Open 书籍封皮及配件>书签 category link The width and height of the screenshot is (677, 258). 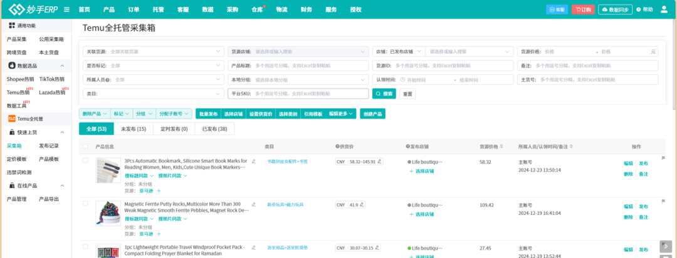click(x=287, y=162)
